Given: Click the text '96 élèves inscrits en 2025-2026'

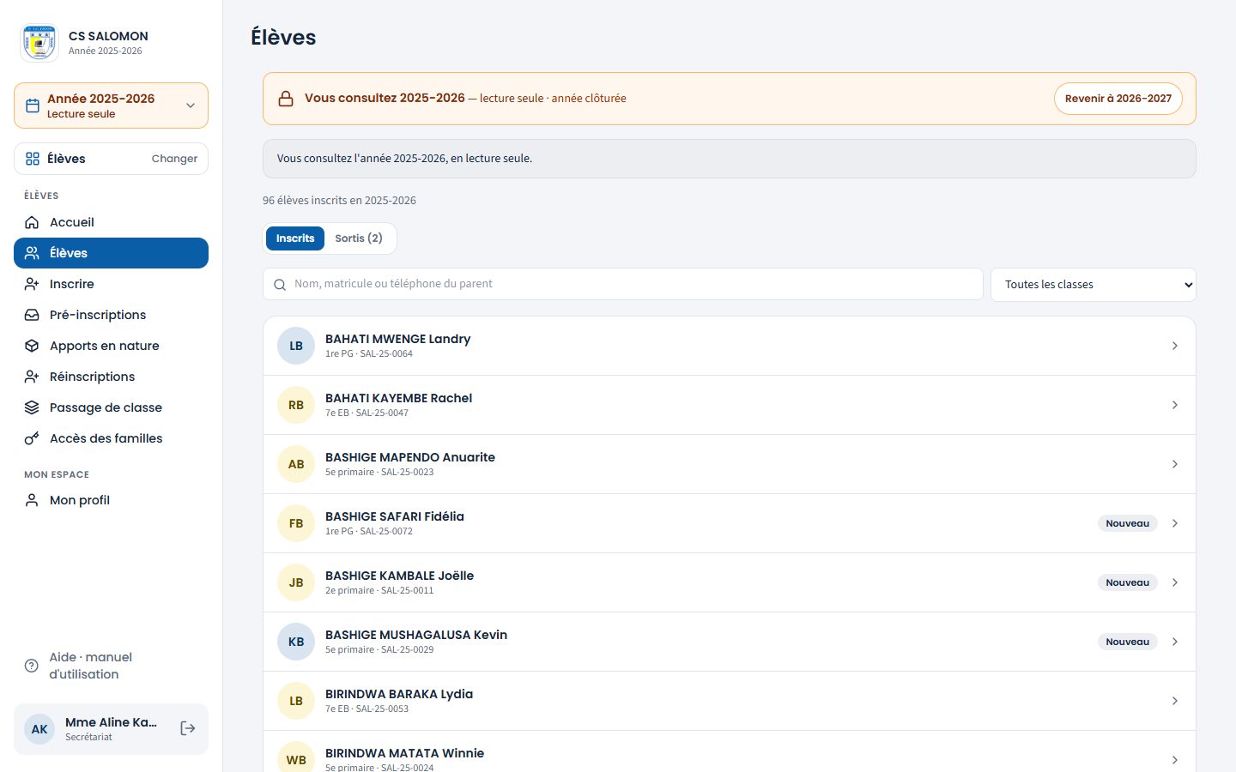Looking at the screenshot, I should [339, 201].
